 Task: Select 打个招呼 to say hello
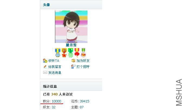(83, 67)
